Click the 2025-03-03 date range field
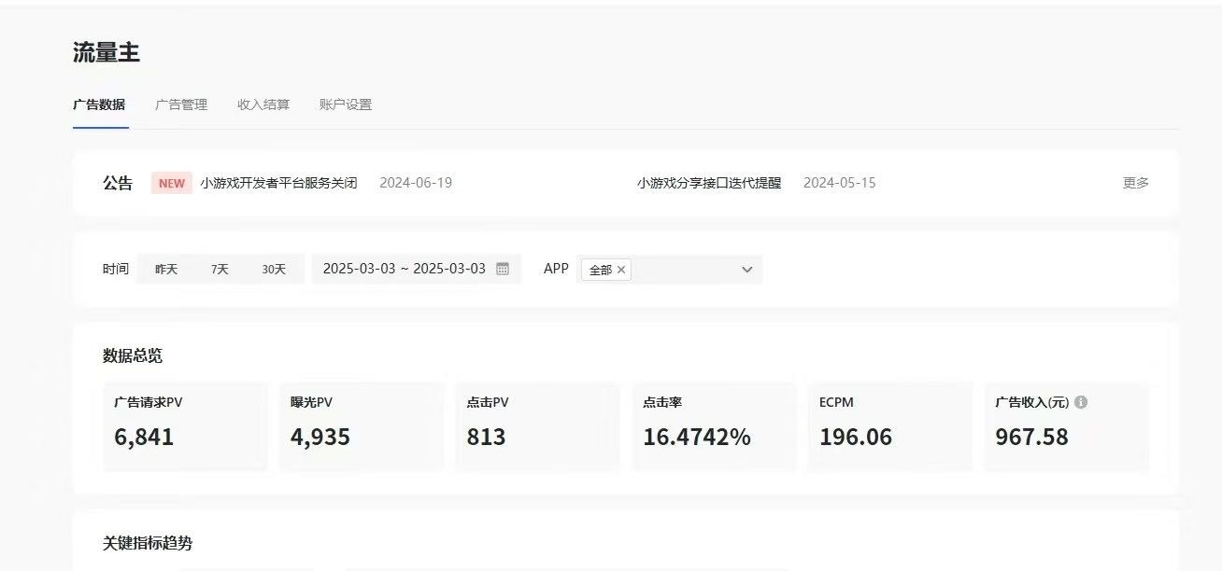Screen dimensions: 1222x571 pos(417,269)
